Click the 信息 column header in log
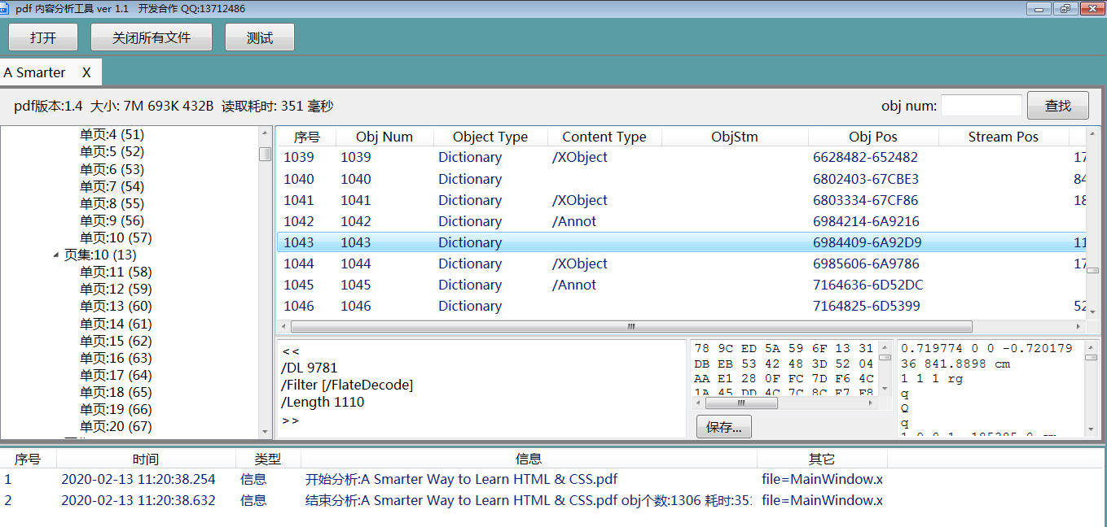 [x=529, y=459]
